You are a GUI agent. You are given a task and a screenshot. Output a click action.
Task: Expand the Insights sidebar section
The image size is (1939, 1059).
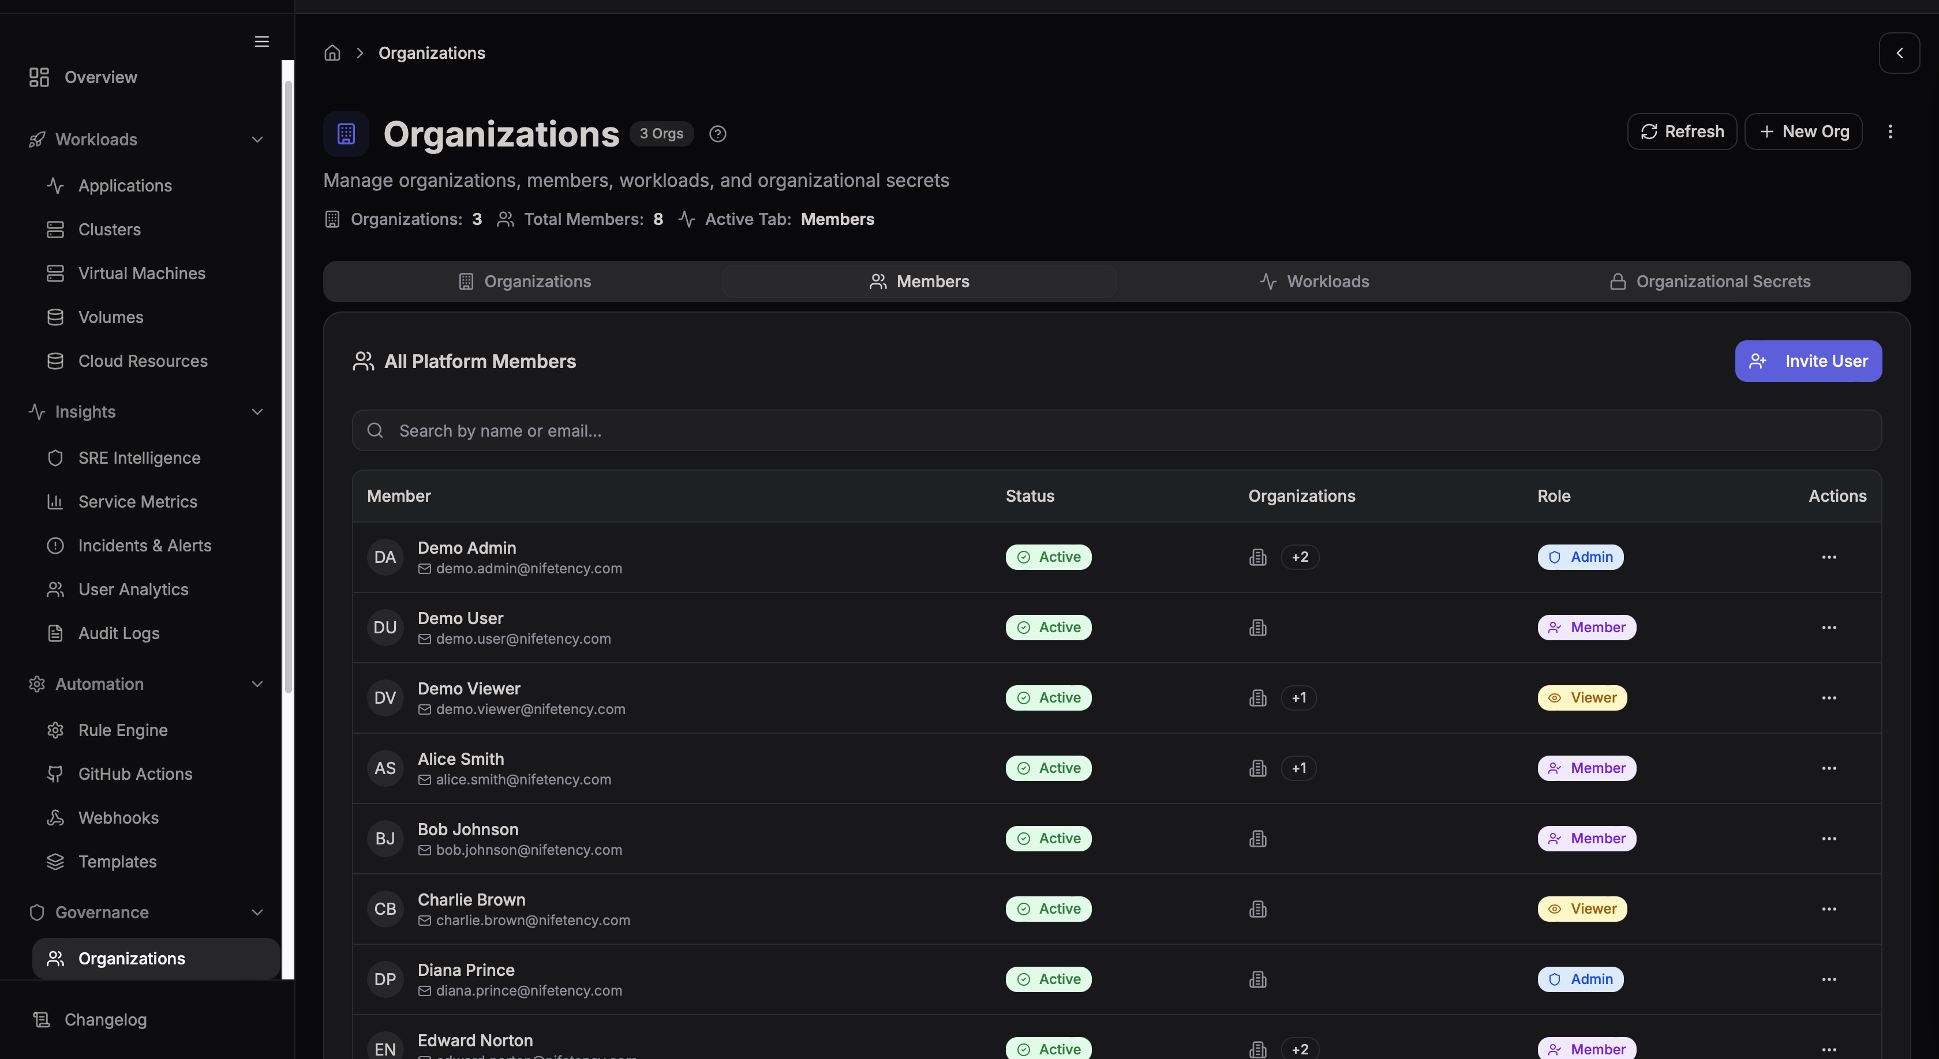coord(257,411)
